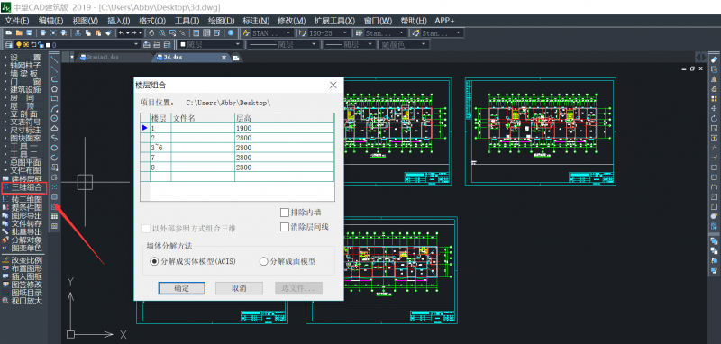
Task: Click the cut scissors toolbar icon
Action: 78,33
